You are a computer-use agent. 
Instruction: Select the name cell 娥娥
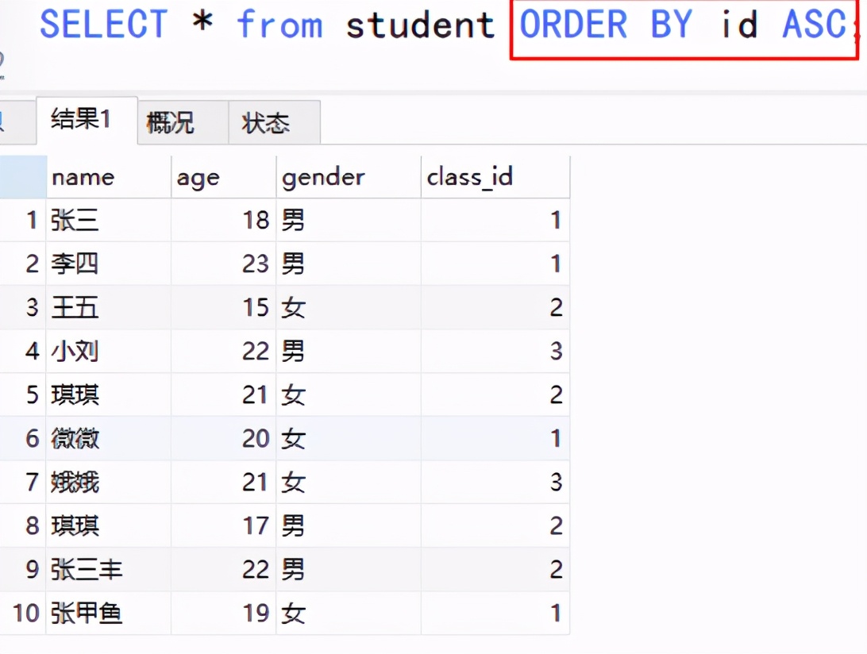point(109,482)
